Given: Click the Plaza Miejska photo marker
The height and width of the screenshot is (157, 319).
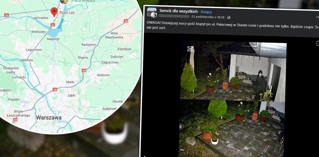Looking at the screenshot, I should (x=64, y=2).
